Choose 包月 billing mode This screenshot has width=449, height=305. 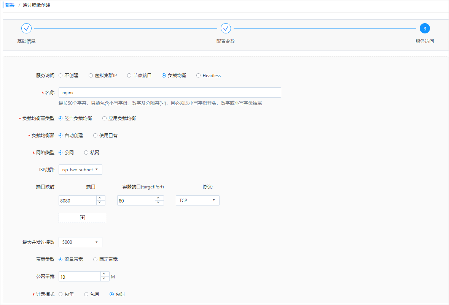[86, 294]
